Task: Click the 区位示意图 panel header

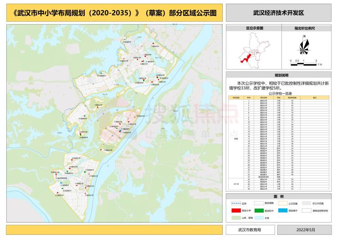Action: pyautogui.click(x=254, y=28)
